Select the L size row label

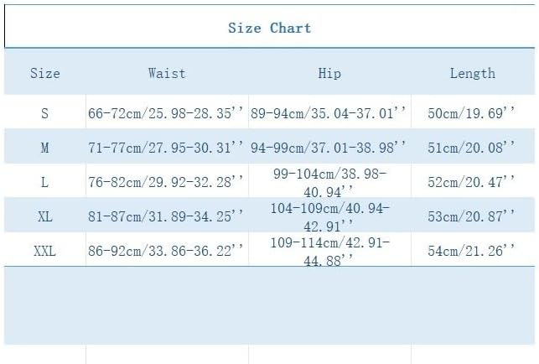coord(45,181)
